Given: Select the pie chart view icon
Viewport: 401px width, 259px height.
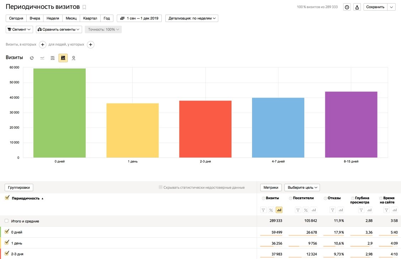Looking at the screenshot, I should [x=32, y=58].
